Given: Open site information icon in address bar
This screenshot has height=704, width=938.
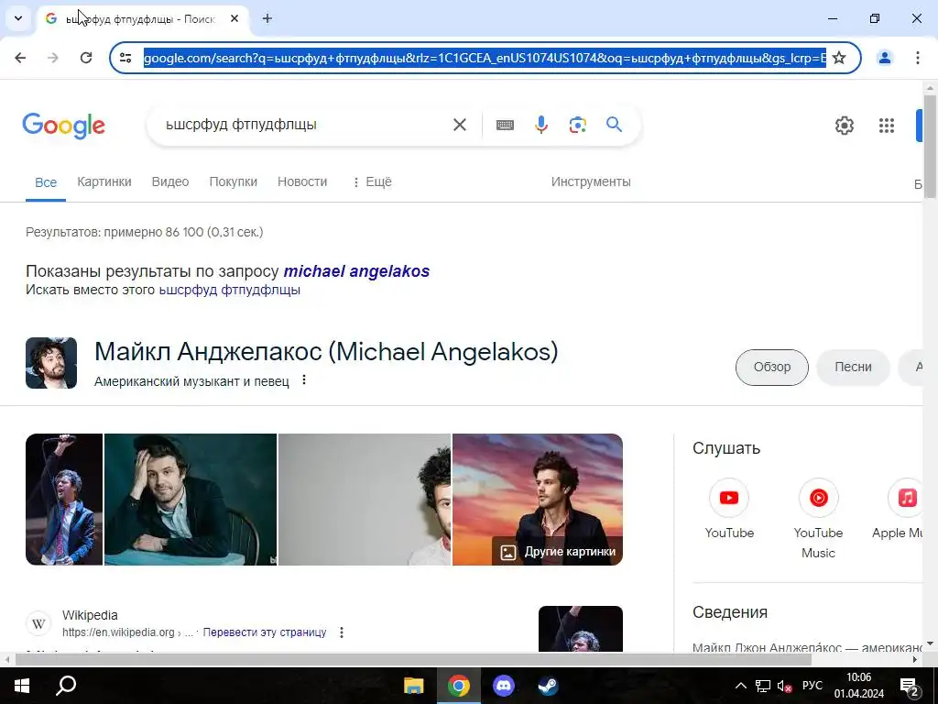Looking at the screenshot, I should point(125,58).
